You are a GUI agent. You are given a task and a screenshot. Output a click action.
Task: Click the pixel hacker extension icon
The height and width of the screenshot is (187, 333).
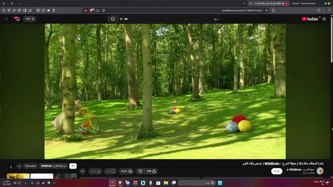point(54,10)
